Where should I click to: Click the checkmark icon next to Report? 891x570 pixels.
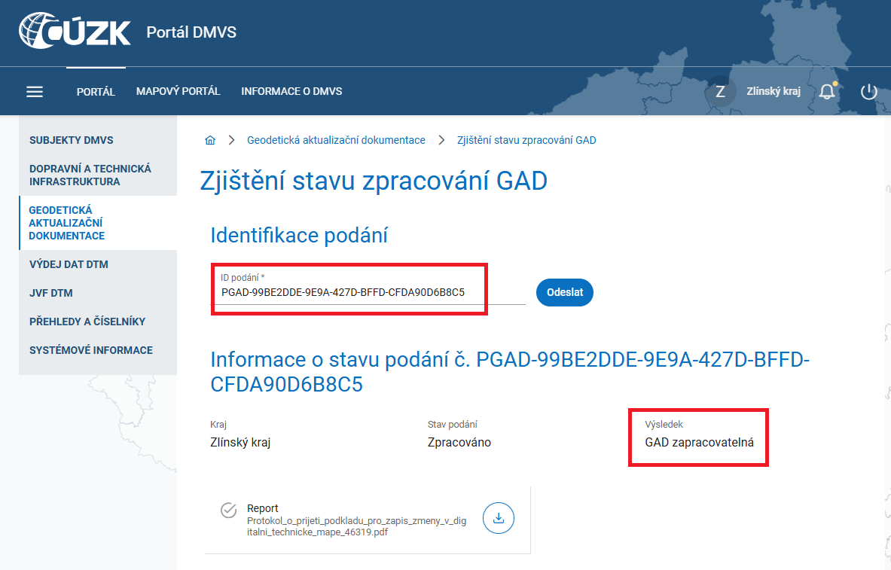(227, 509)
